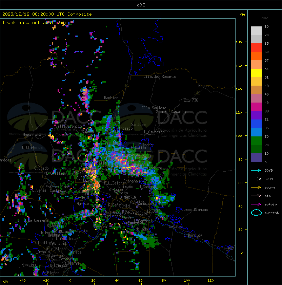Pick the yellow 51-54 dBZ legend swatch
The image size is (282, 285).
(256, 73)
